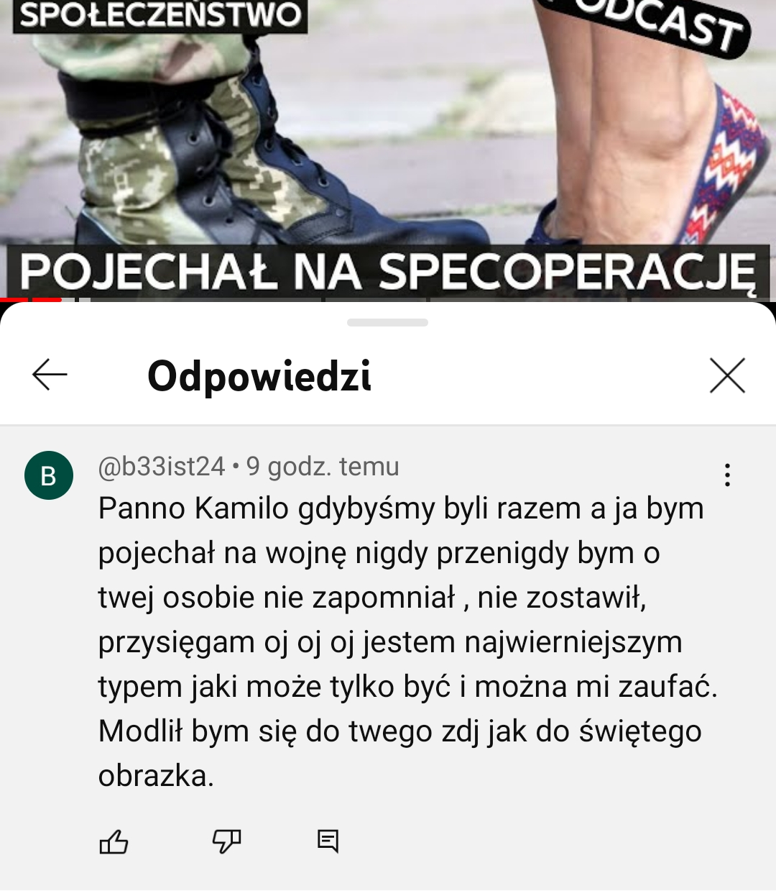Viewport: 776px width, 891px height.
Task: Tap the last comment line reading obrazka
Action: click(x=156, y=776)
